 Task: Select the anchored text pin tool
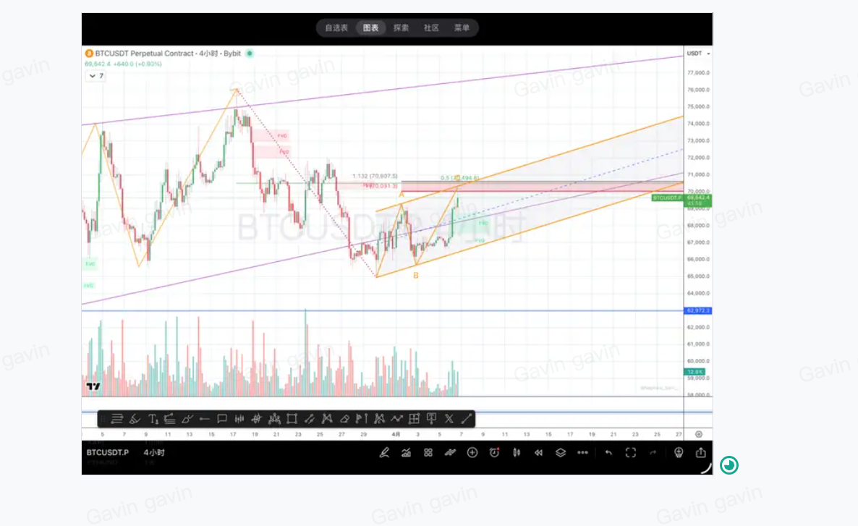click(x=432, y=419)
